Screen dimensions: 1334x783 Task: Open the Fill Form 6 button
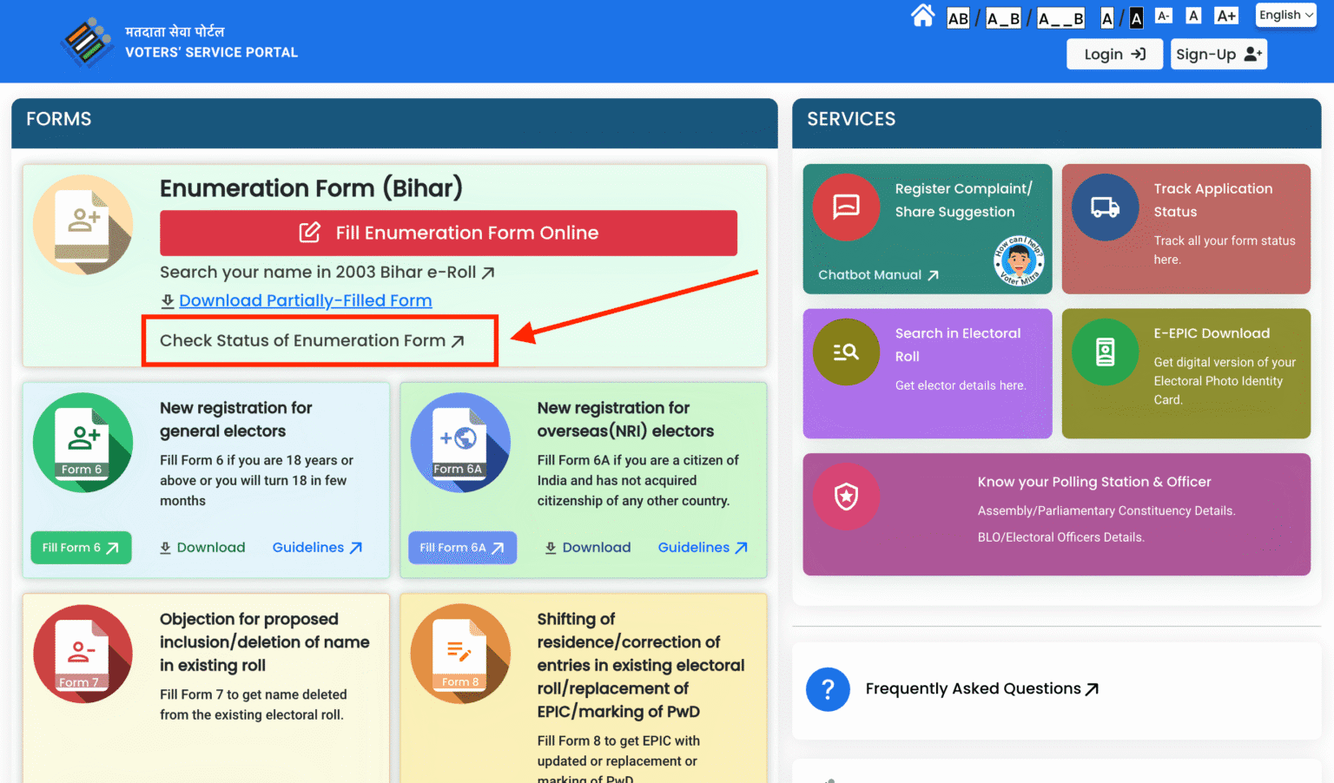[81, 547]
